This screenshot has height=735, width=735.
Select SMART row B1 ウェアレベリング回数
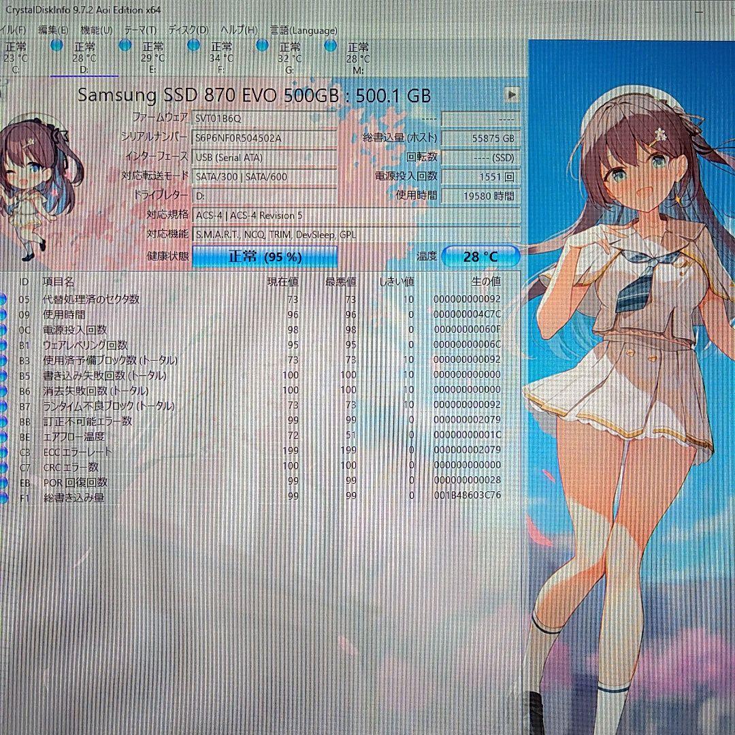260,345
